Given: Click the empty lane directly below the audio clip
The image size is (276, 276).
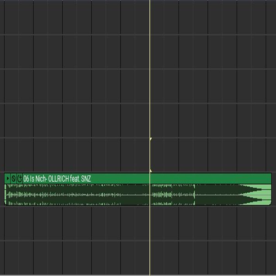Looking at the screenshot, I should point(110,224).
